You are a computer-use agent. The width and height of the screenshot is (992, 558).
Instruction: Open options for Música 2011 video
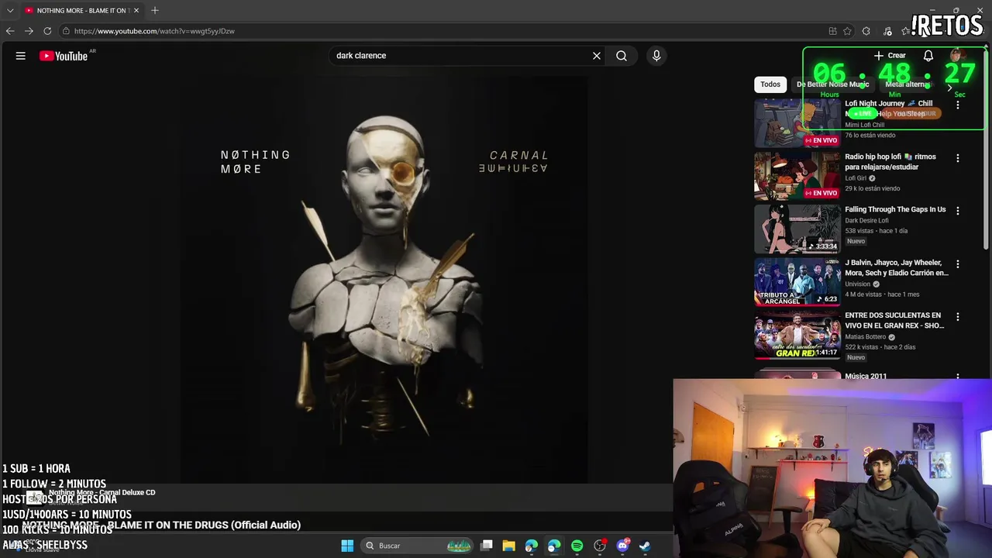pyautogui.click(x=958, y=377)
